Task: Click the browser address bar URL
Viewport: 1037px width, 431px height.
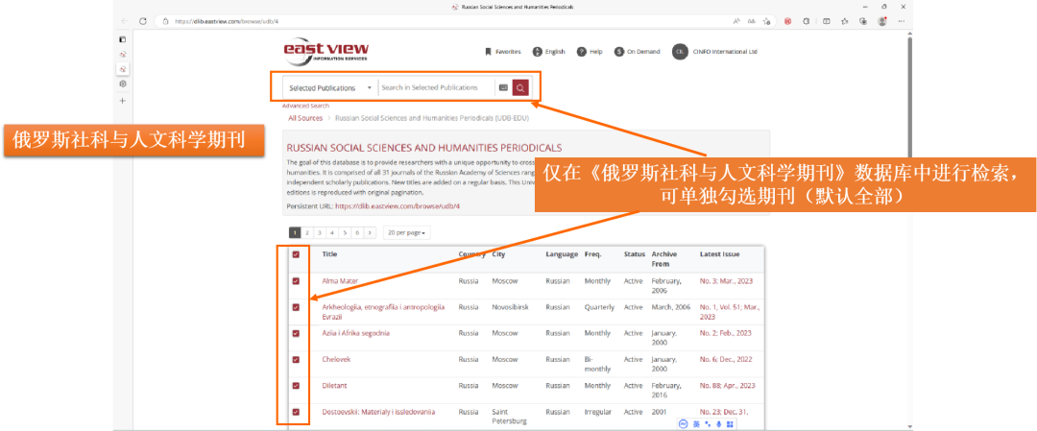Action: 227,21
